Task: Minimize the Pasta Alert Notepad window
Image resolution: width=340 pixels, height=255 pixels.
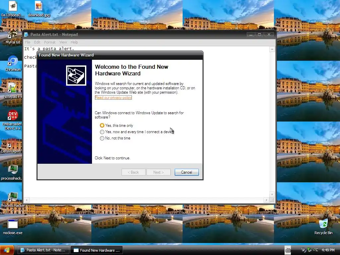Action: tap(251, 34)
